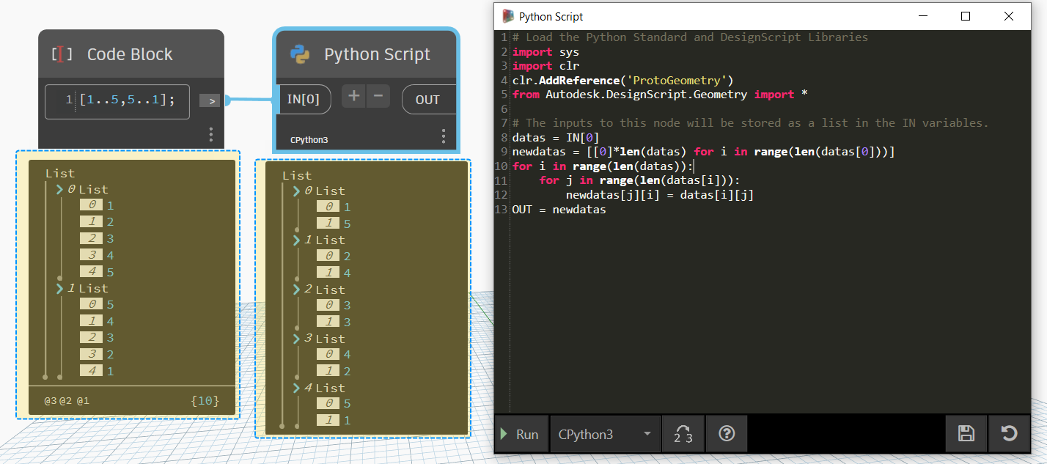Open Python editor help question-mark icon
This screenshot has width=1047, height=464.
pos(727,434)
